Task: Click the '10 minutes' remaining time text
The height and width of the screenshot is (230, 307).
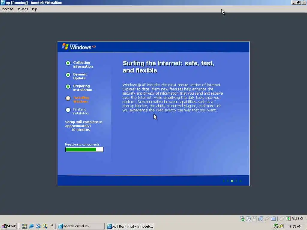Action: click(x=80, y=130)
